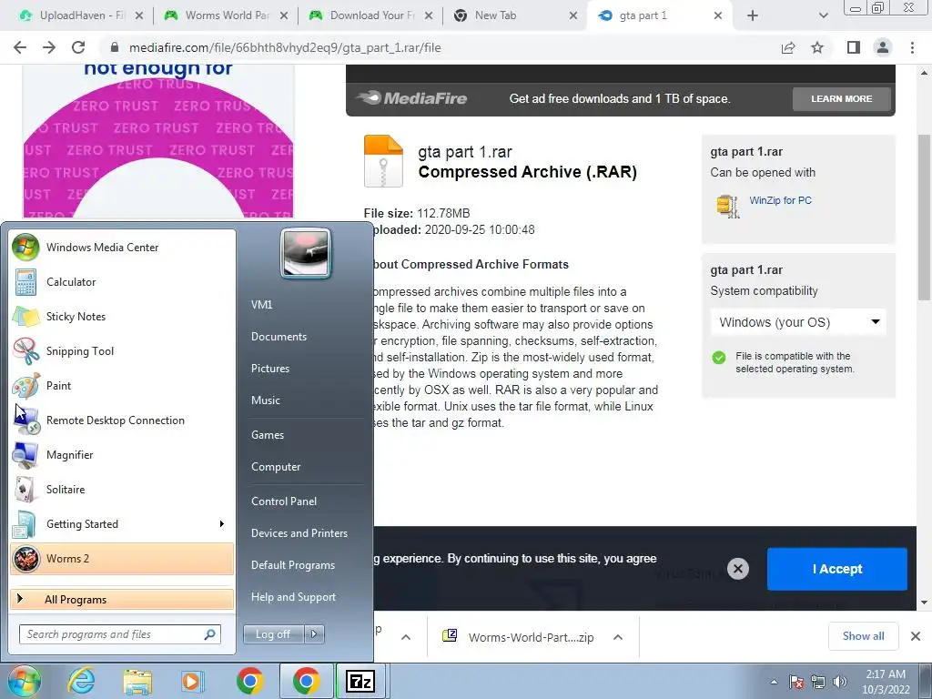Open Chrome three-dot menu

click(x=912, y=47)
